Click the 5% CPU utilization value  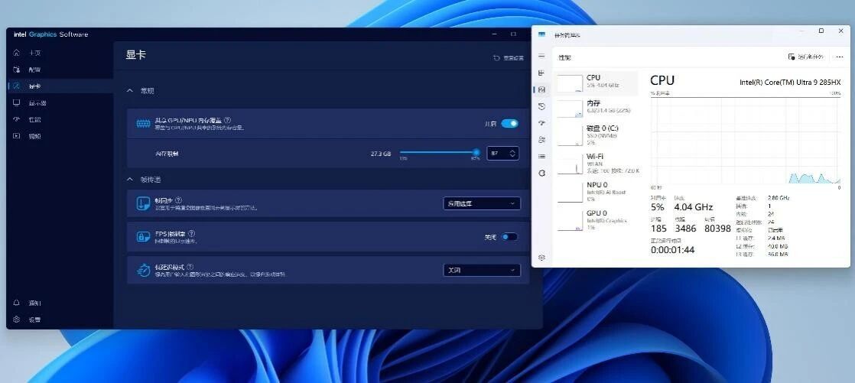[657, 207]
